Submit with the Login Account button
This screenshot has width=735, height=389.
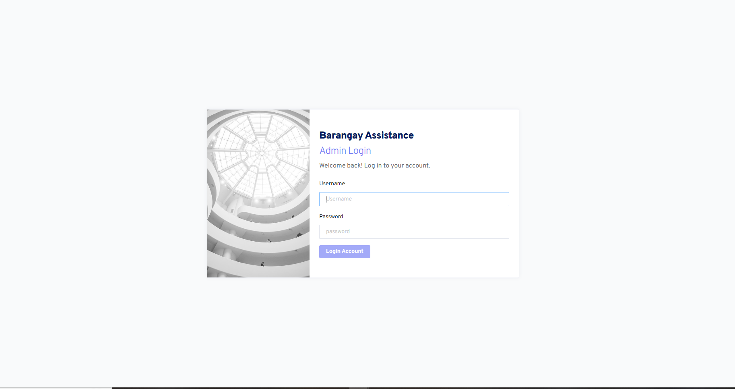[345, 251]
